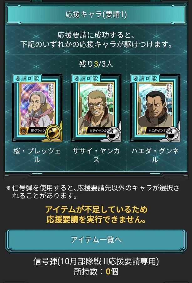192x283 pixels.
Task: Tap the ササイ・ヤンカス name label below card
Action: click(96, 155)
